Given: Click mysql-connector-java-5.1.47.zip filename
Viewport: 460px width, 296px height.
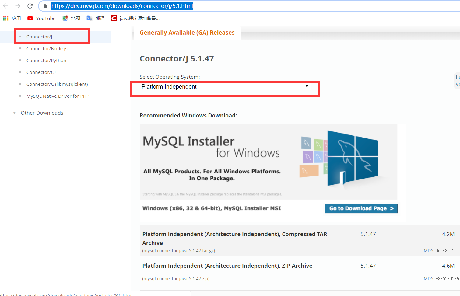Looking at the screenshot, I should point(176,279).
